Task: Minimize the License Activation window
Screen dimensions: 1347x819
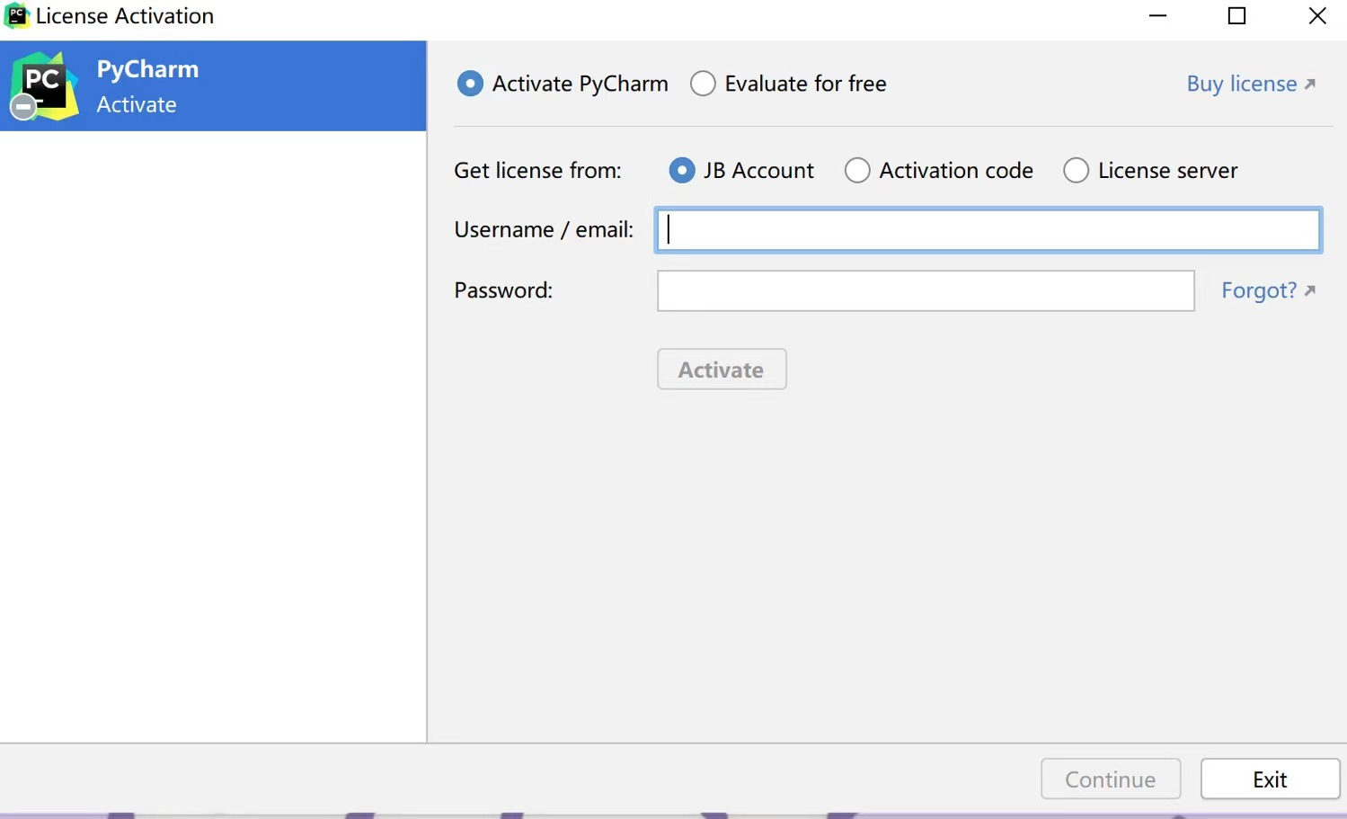Action: tap(1157, 16)
